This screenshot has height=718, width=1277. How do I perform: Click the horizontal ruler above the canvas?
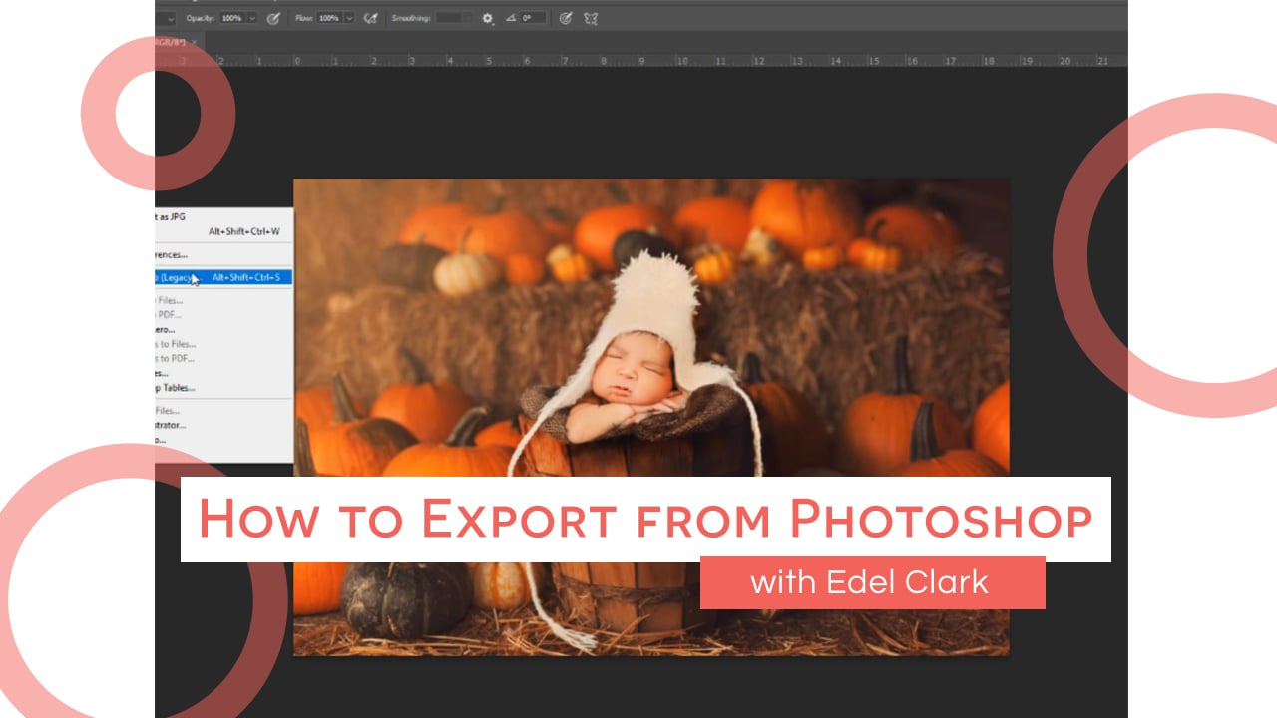(x=641, y=60)
